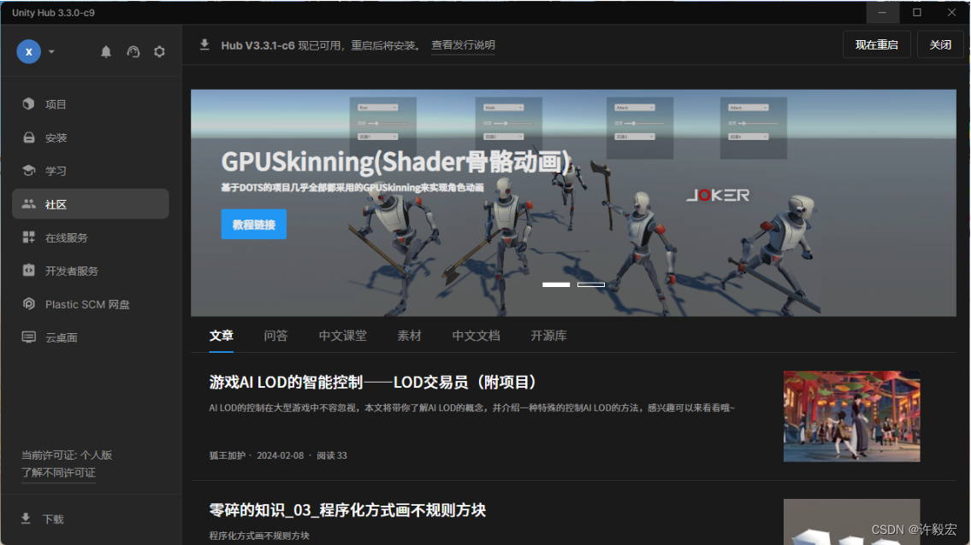Maximize the Unity Hub window
The image size is (971, 545).
coord(917,12)
